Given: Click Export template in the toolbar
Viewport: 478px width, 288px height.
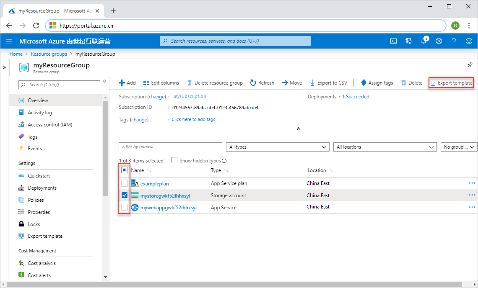Looking at the screenshot, I should pyautogui.click(x=451, y=83).
